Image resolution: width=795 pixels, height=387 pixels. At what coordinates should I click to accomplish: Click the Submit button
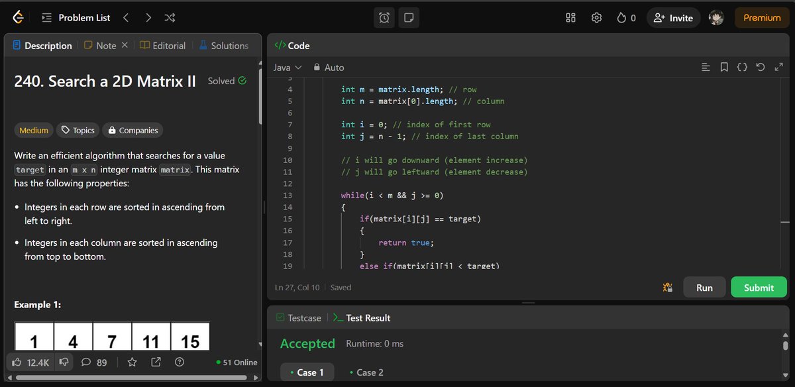[759, 288]
